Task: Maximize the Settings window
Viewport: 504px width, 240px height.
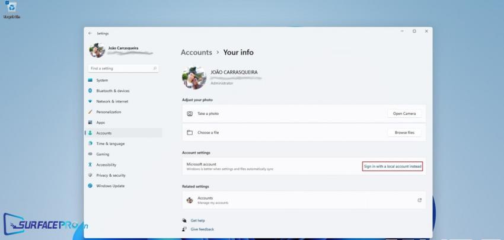Action: 414,31
